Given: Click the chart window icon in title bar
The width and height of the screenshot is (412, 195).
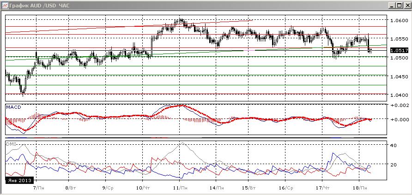Looking at the screenshot, I should point(5,6).
